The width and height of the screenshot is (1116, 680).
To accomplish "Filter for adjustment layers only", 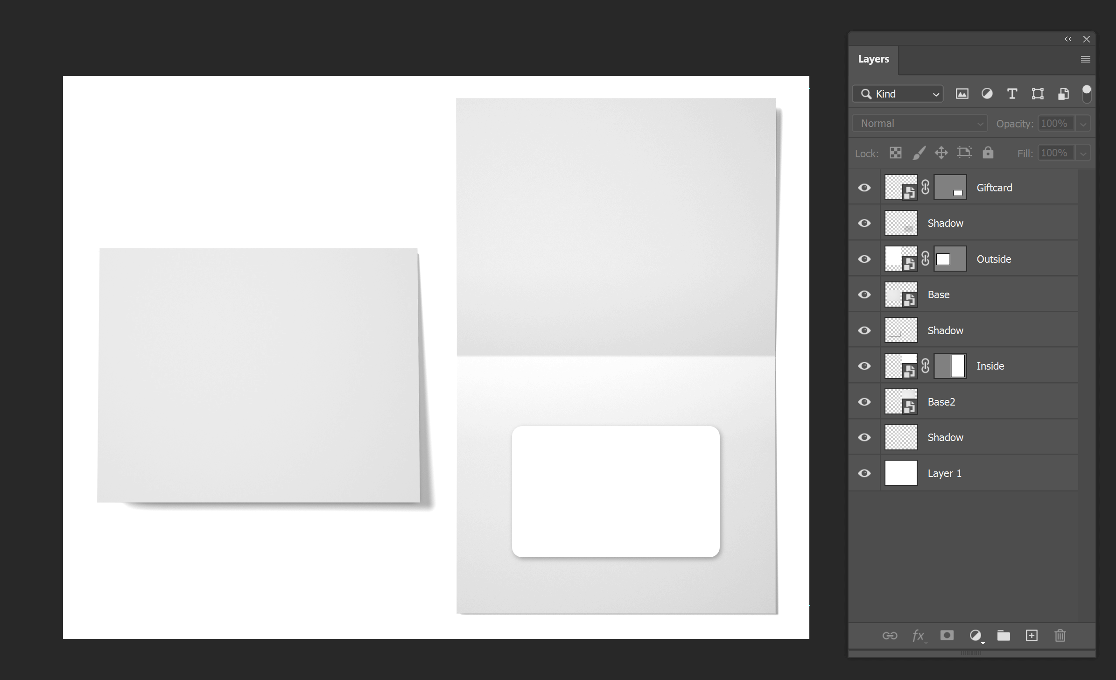I will [987, 94].
